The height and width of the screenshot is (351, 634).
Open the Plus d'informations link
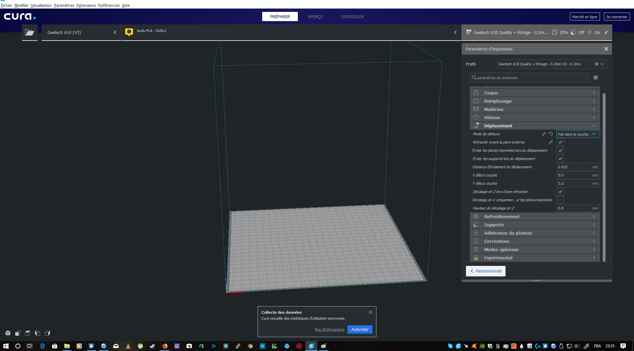(x=329, y=330)
